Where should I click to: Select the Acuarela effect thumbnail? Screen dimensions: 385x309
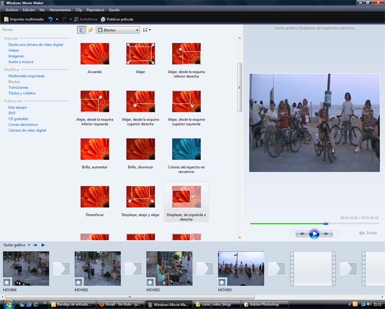pyautogui.click(x=95, y=53)
